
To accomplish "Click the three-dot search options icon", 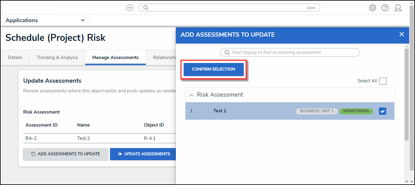I will point(311,8).
